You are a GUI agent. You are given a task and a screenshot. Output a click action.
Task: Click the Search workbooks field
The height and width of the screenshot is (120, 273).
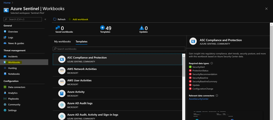pos(119,49)
